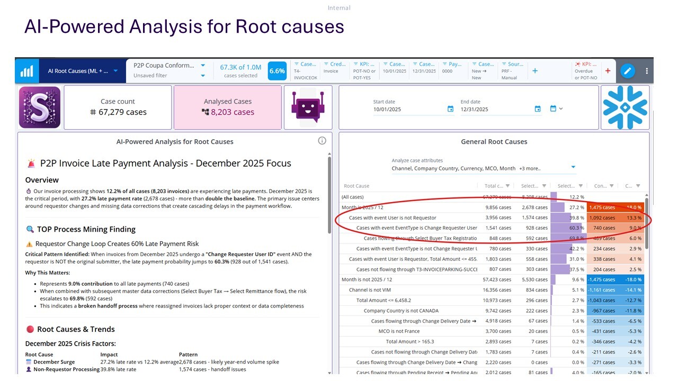Click the blue pencil edit button
The image size is (678, 381).
coord(628,71)
